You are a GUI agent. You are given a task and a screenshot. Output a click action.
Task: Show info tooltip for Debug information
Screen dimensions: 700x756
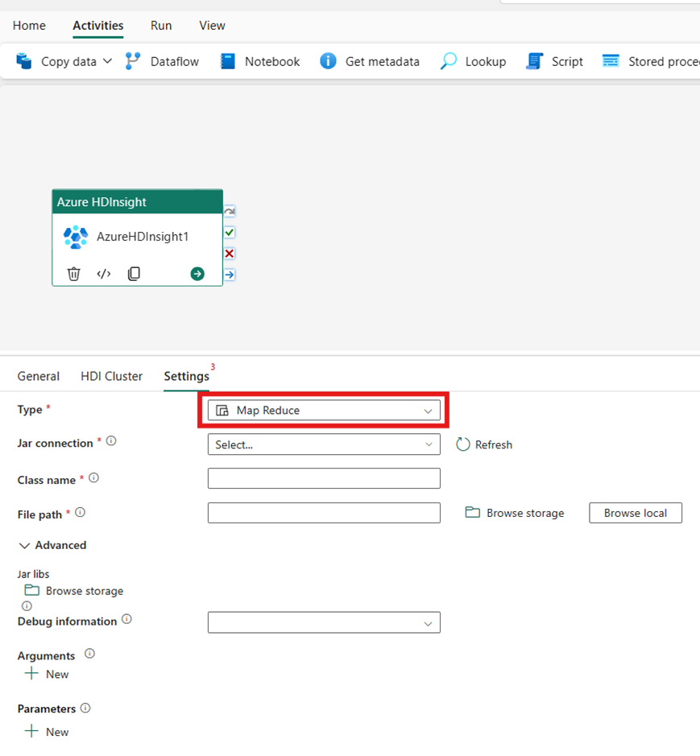[126, 619]
